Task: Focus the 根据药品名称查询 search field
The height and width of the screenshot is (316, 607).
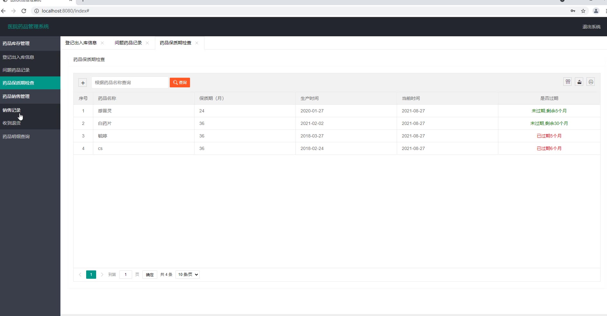Action: coord(130,83)
